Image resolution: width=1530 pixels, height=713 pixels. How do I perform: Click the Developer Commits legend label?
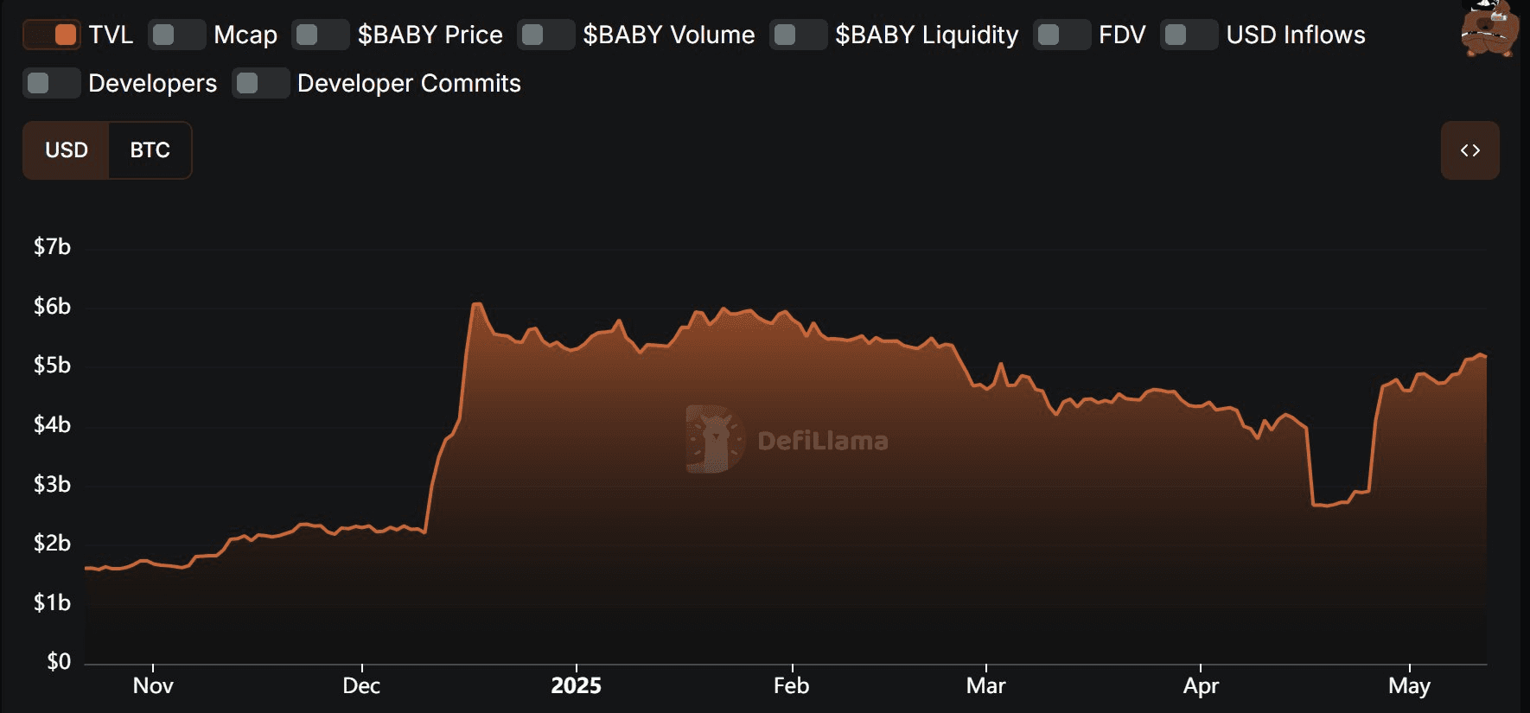click(x=409, y=83)
